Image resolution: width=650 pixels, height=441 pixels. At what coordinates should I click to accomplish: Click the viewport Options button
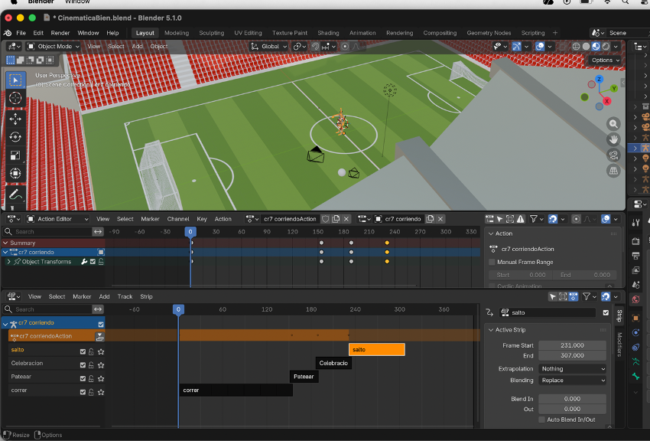click(604, 60)
